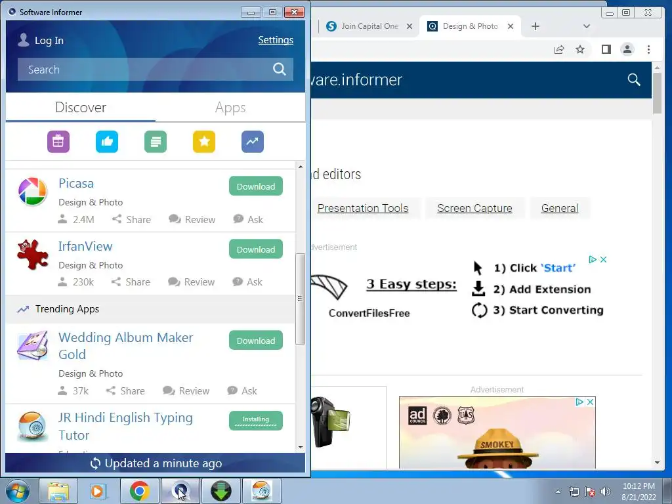Close the Join Capital One tab
The width and height of the screenshot is (672, 504).
point(409,26)
